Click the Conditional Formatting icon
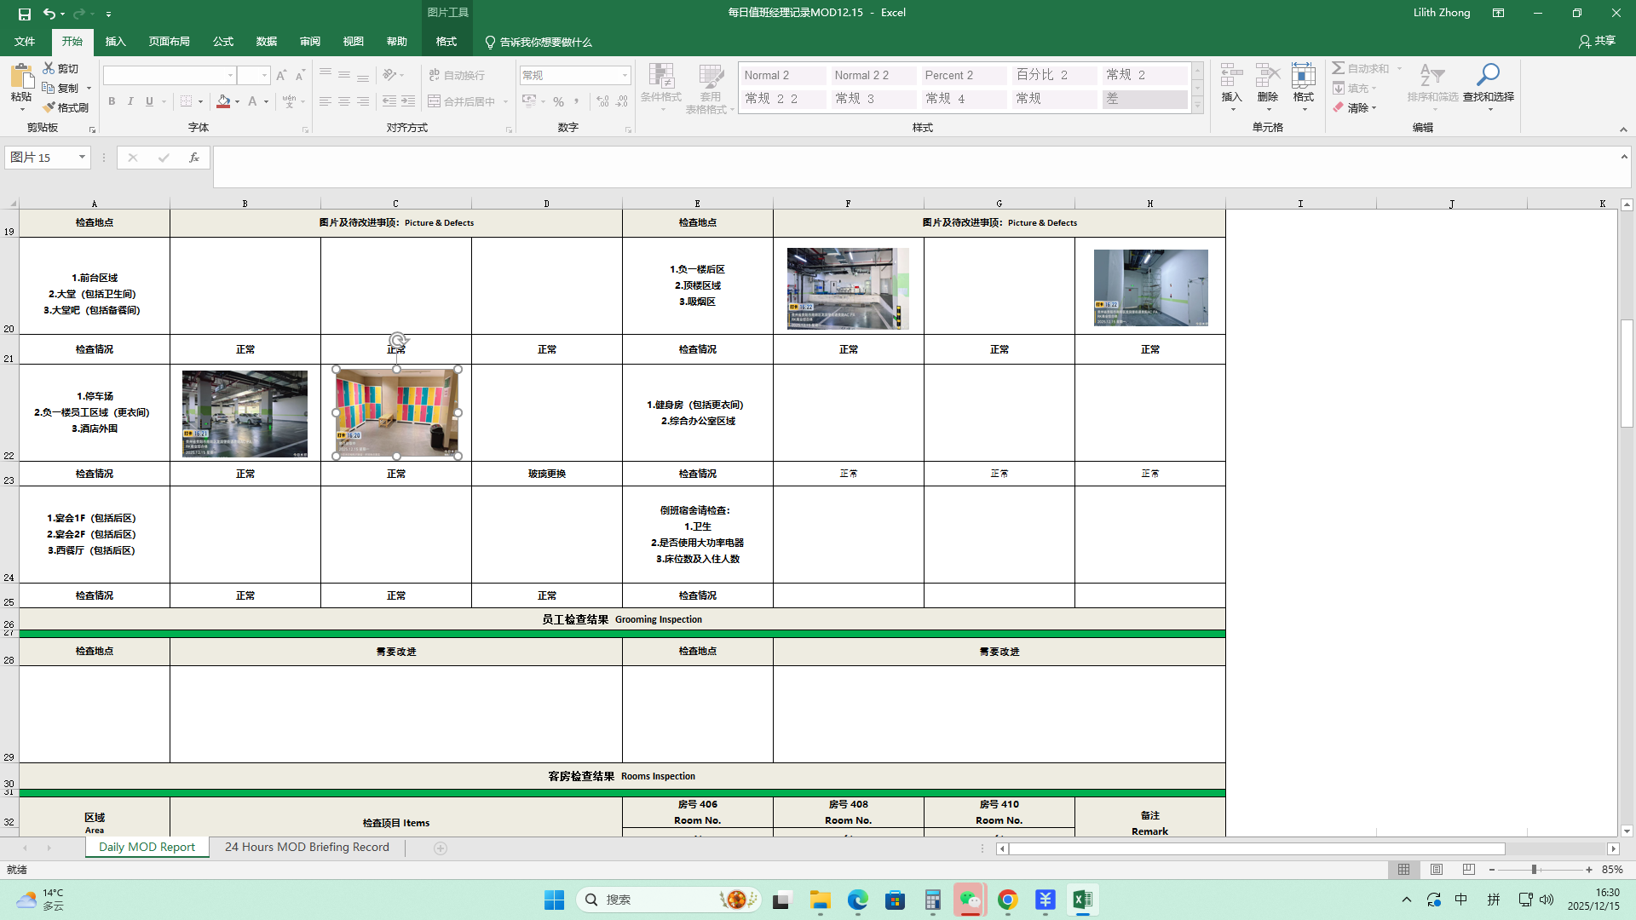 660,75
